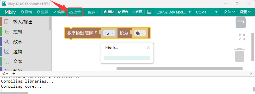
Task: Open the backpack icon in workspace
Action: [x=241, y=22]
